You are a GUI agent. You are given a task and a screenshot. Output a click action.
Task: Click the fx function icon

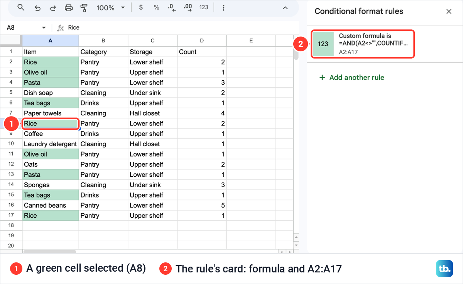(x=60, y=28)
